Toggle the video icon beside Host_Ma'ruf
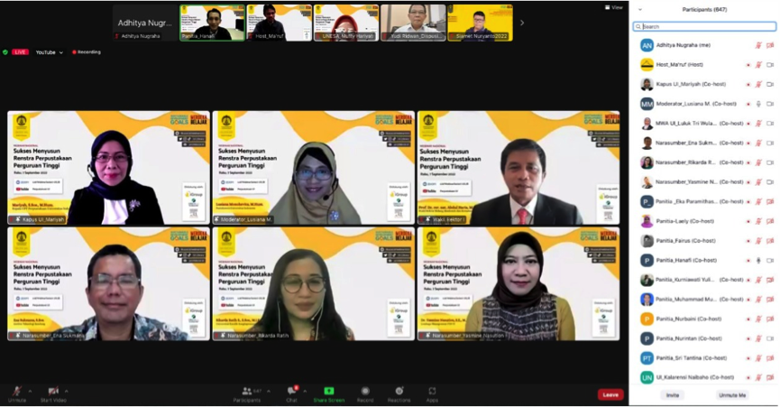 770,65
